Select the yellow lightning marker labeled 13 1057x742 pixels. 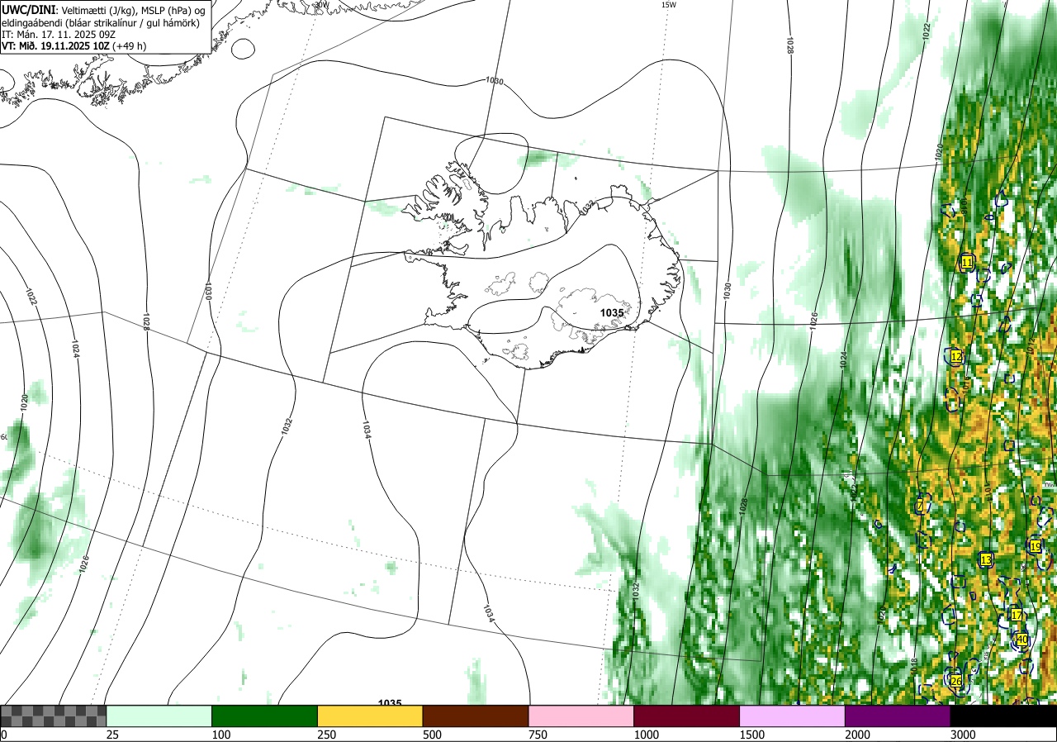click(x=985, y=560)
